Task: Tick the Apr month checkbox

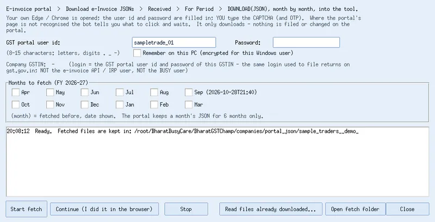Action: coord(16,92)
